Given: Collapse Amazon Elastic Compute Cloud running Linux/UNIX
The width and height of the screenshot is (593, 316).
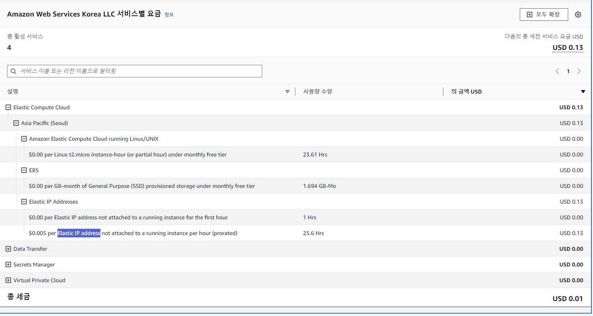Looking at the screenshot, I should (24, 139).
